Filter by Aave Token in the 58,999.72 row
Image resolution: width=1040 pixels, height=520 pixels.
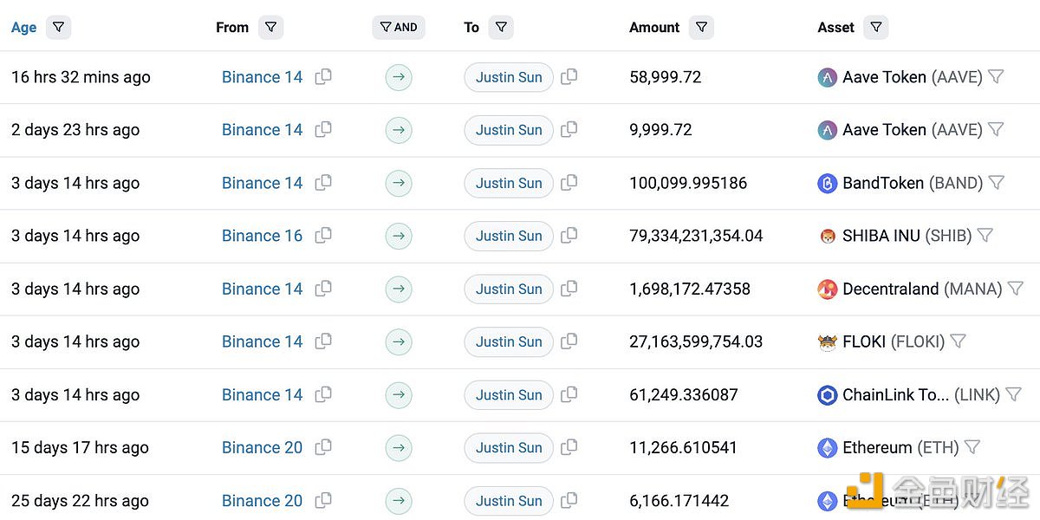coord(996,77)
